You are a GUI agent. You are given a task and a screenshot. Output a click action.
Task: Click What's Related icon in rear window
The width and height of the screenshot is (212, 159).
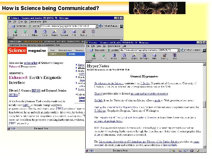point(101,26)
